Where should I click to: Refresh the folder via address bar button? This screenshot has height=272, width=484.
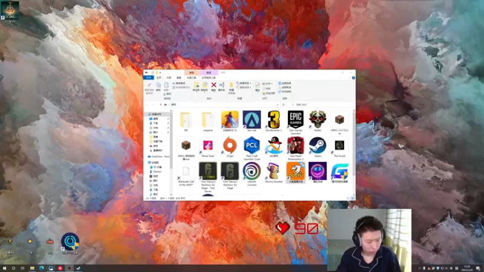pos(283,105)
